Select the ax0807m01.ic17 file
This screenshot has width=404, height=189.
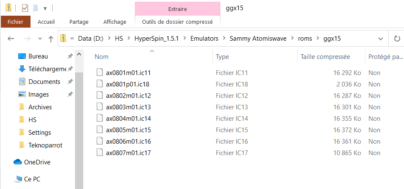pyautogui.click(x=128, y=153)
